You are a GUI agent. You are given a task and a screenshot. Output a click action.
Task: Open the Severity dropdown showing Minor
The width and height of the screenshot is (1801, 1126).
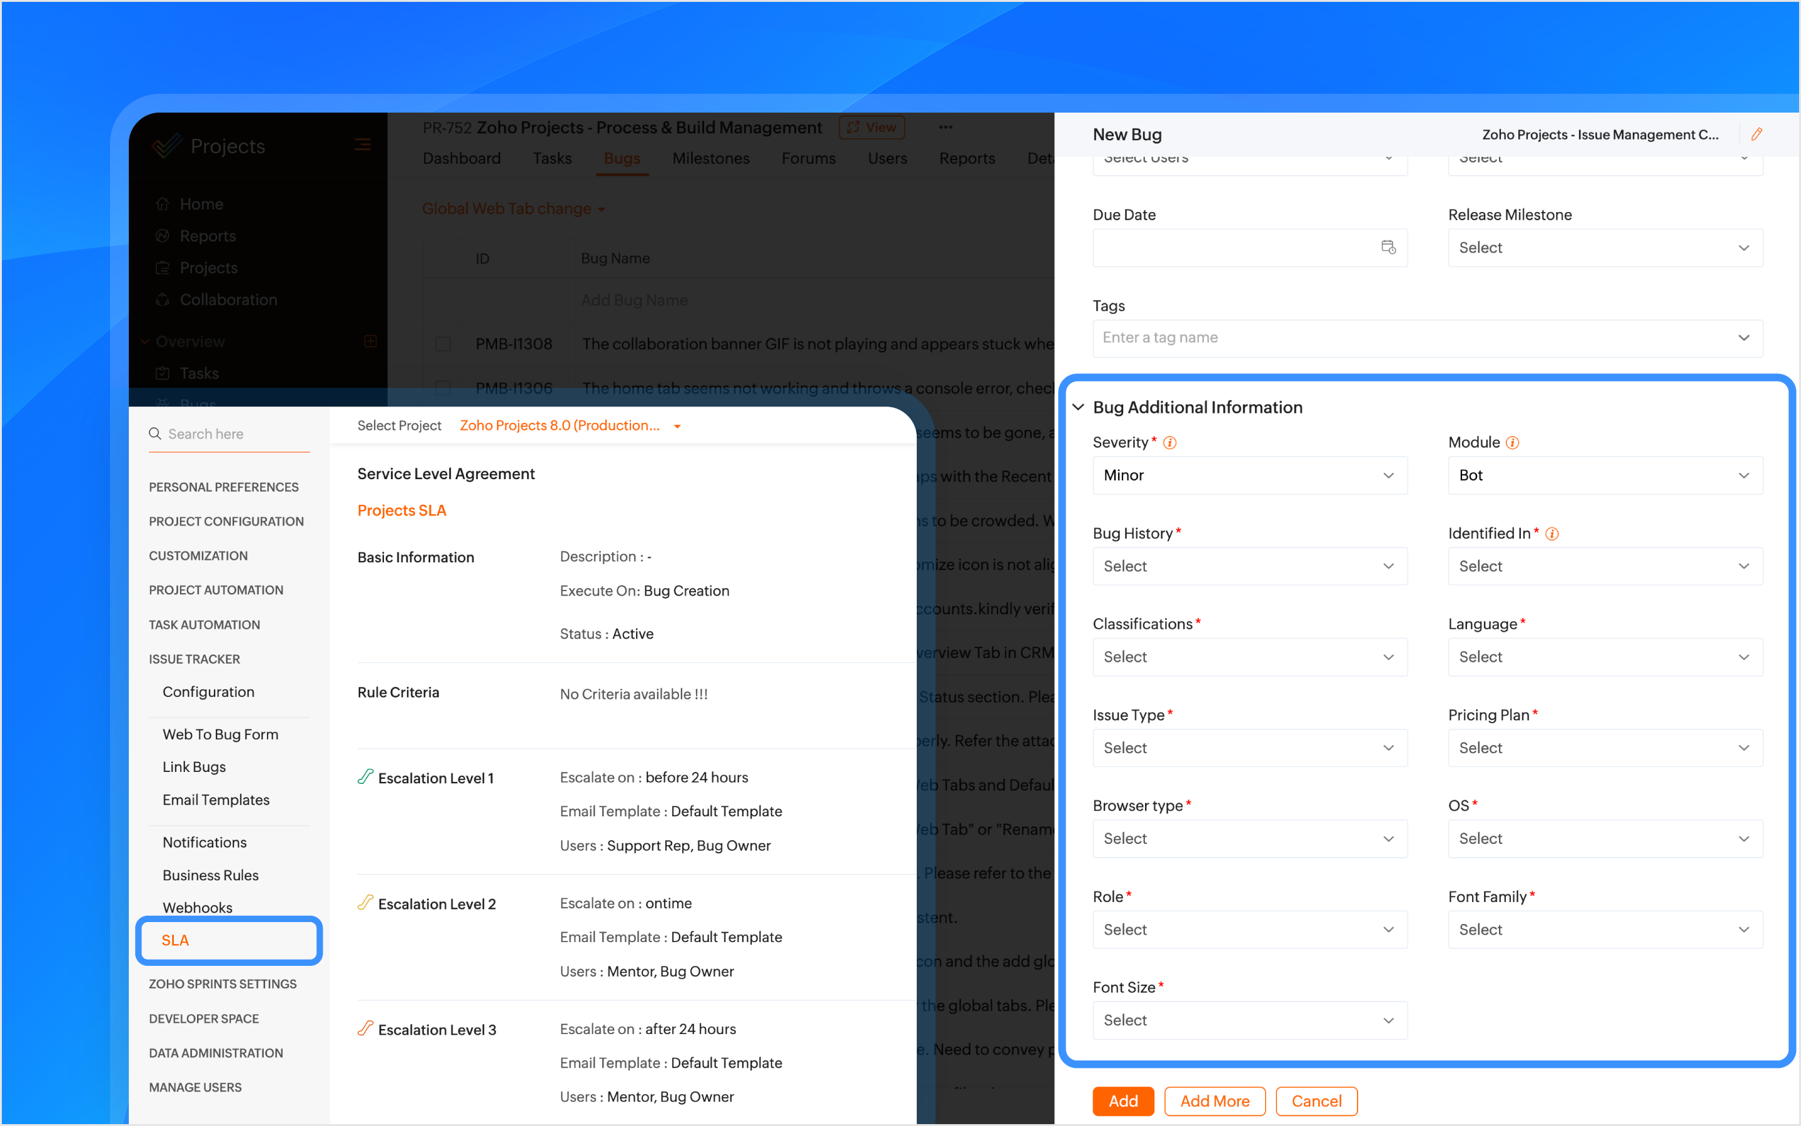[1249, 475]
